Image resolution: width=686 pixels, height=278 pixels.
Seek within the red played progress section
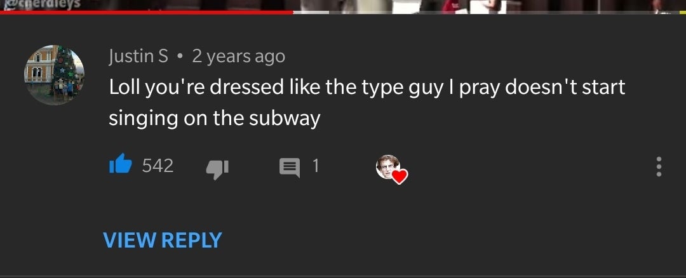[x=146, y=12]
